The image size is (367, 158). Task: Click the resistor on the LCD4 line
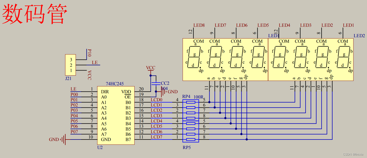click(x=191, y=123)
